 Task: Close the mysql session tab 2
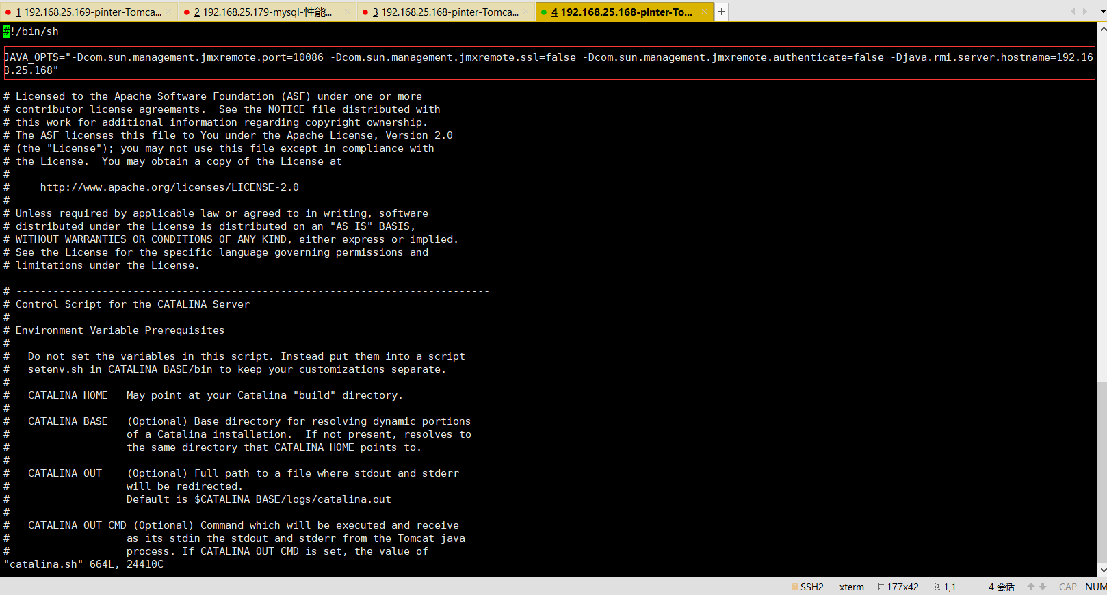click(x=348, y=12)
